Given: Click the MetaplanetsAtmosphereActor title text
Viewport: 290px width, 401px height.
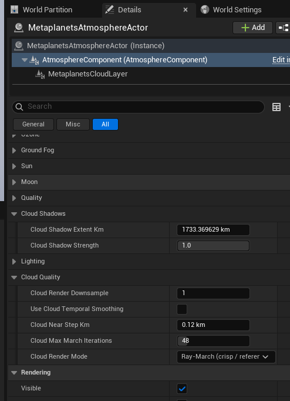Looking at the screenshot, I should pos(88,28).
